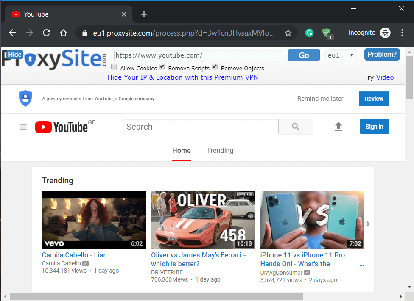Click the horizontal scrollbar thumb
The width and height of the screenshot is (414, 301).
(156, 296)
